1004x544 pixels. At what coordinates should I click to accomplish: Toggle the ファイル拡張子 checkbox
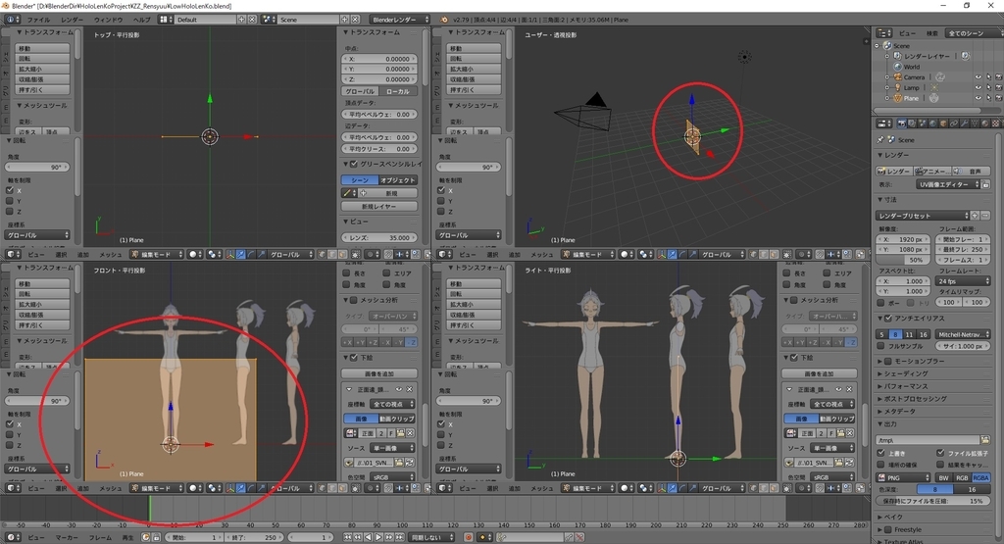coord(940,453)
